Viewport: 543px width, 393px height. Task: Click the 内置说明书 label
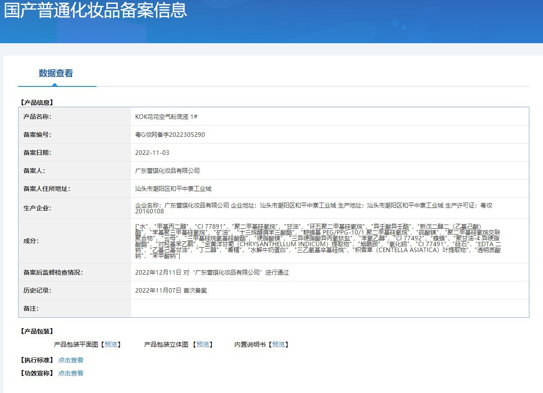tap(250, 344)
